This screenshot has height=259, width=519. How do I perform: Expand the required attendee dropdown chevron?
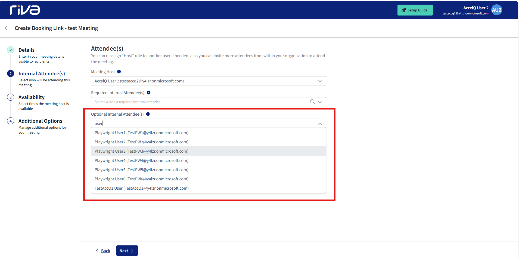click(320, 102)
